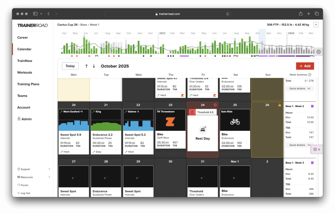Reload the page in Safari
Viewport: 335px width, 213px height.
(227, 14)
